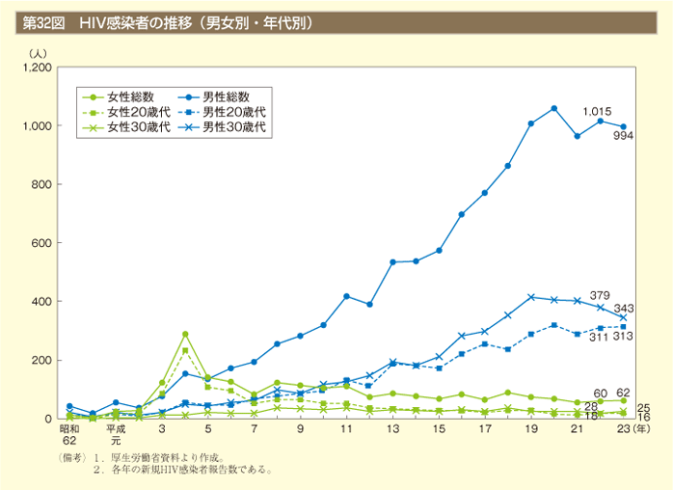Click the 28 data label
Viewport: 673px width, 490px height.
point(591,407)
